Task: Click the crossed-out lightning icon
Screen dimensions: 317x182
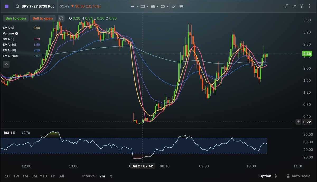Action: [x=302, y=6]
